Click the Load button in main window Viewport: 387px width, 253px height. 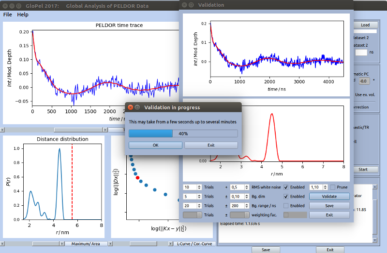(365, 25)
